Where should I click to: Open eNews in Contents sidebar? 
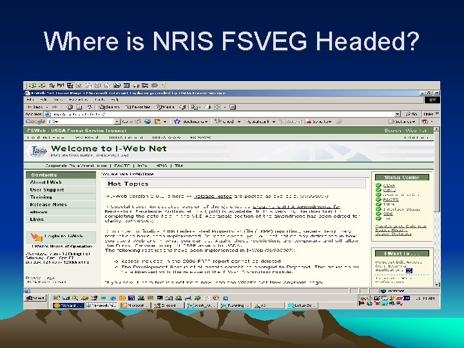pos(61,212)
